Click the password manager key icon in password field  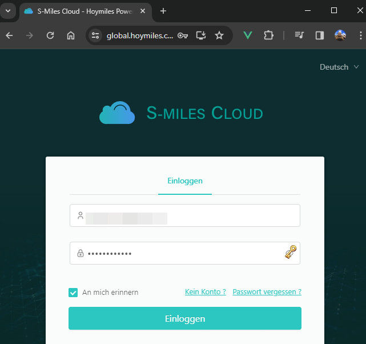291,253
